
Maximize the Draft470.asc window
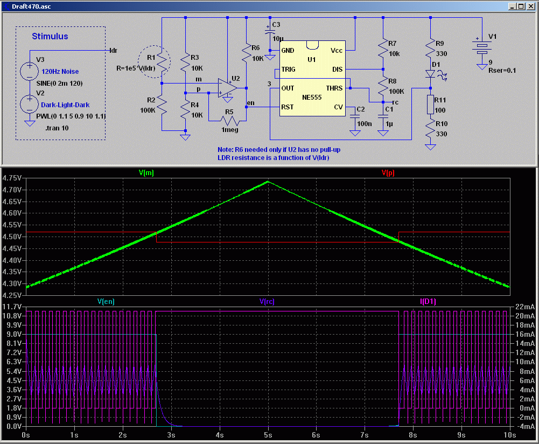click(x=521, y=6)
